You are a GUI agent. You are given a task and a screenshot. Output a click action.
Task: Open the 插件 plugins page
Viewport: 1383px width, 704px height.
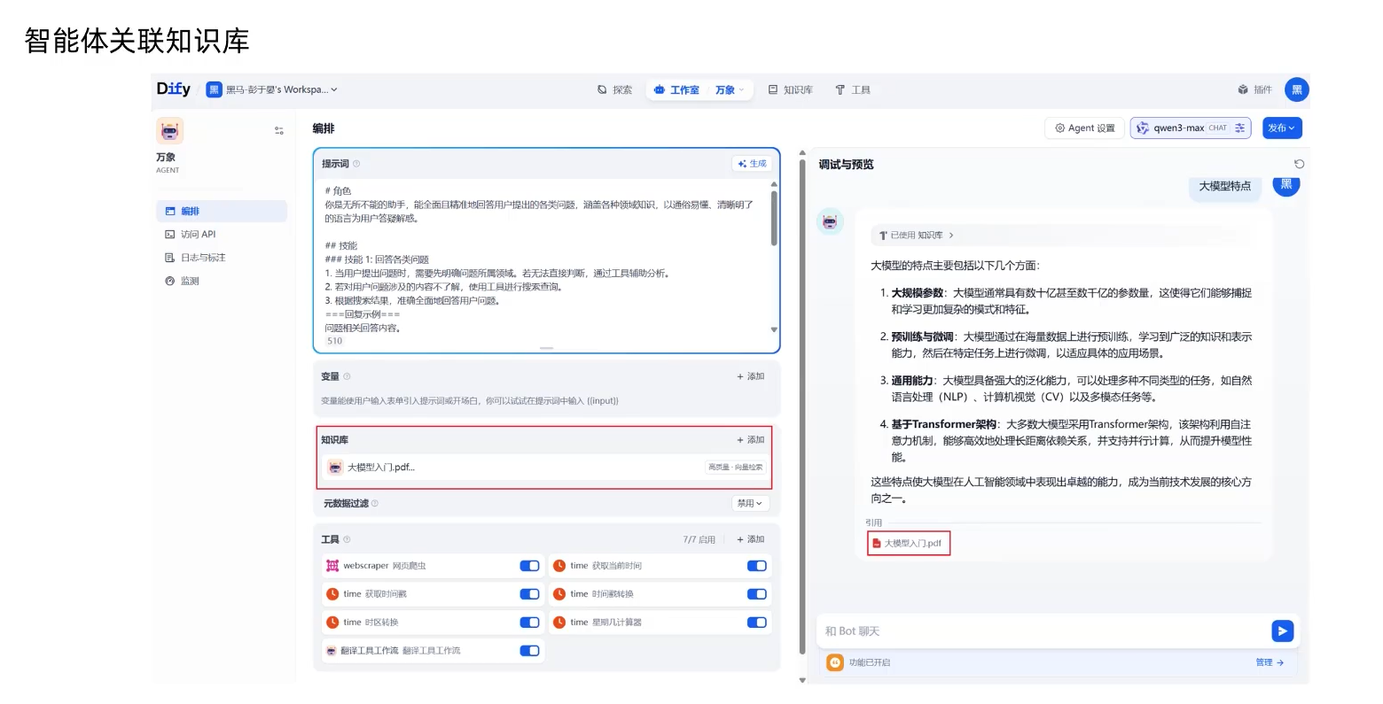pos(1254,89)
